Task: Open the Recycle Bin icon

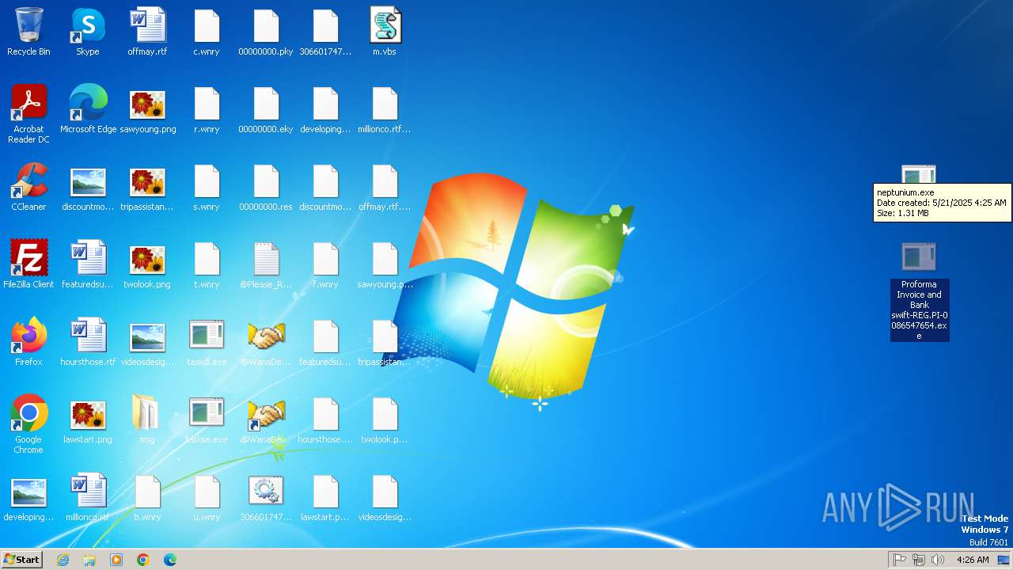Action: coord(28,32)
